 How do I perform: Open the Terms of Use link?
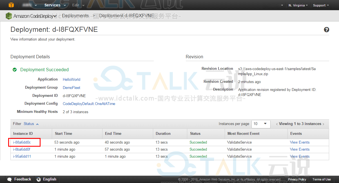pos(322,179)
